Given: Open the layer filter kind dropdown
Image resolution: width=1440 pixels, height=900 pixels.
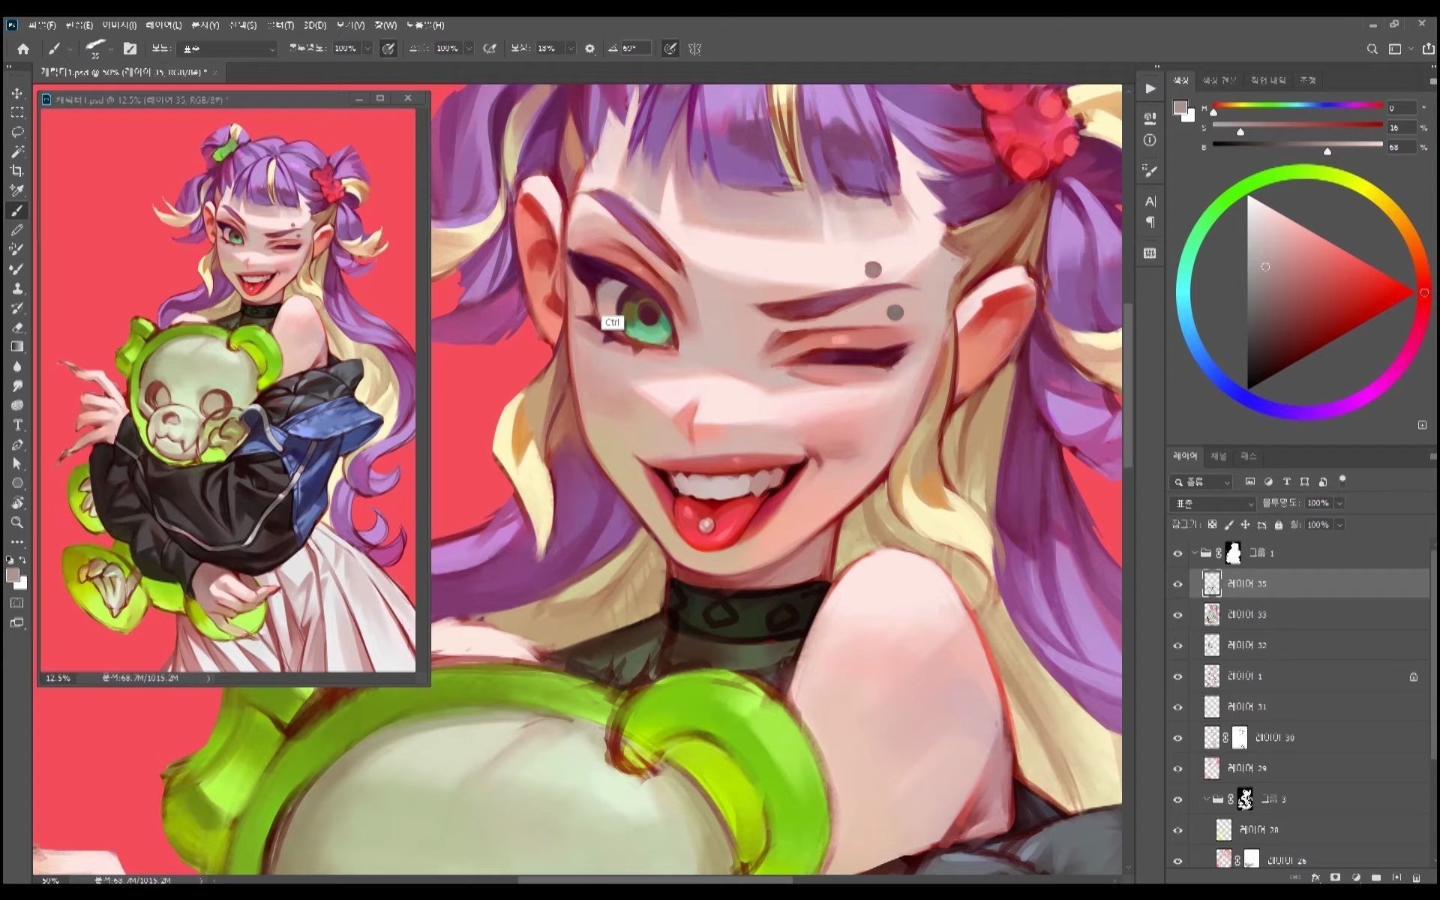Looking at the screenshot, I should [x=1201, y=481].
